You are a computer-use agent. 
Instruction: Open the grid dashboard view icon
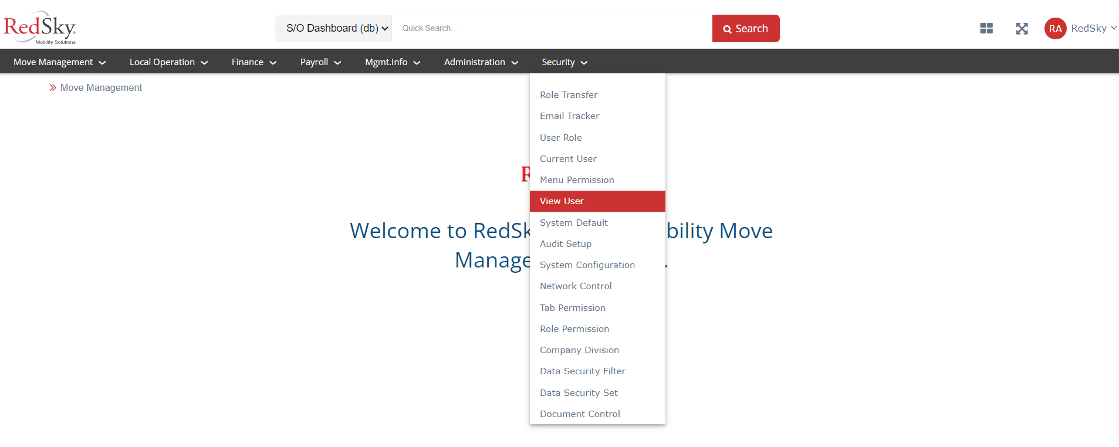click(x=986, y=28)
